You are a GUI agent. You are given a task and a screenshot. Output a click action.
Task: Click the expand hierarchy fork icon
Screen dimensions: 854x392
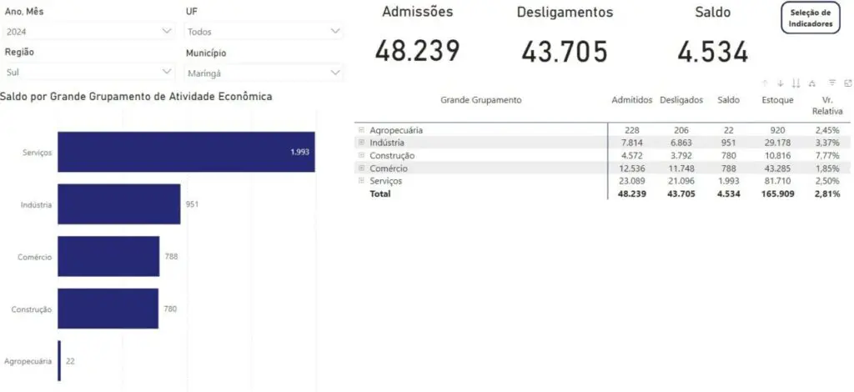point(811,83)
